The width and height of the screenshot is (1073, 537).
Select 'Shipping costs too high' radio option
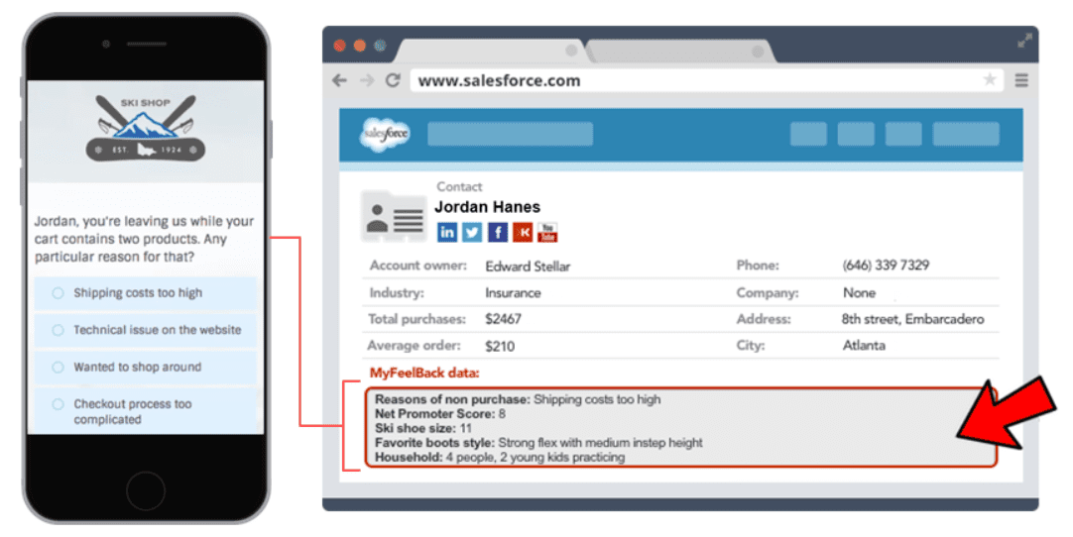pos(145,293)
